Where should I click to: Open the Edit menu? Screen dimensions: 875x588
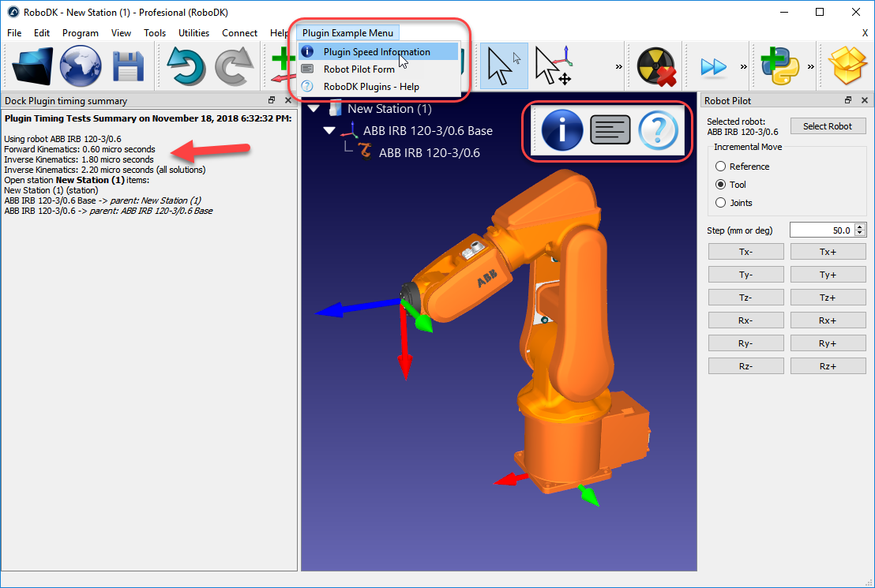[x=42, y=33]
